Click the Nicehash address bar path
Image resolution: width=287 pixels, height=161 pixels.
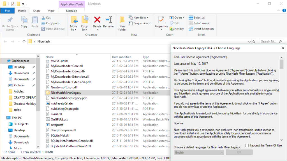pyautogui.click(x=44, y=41)
